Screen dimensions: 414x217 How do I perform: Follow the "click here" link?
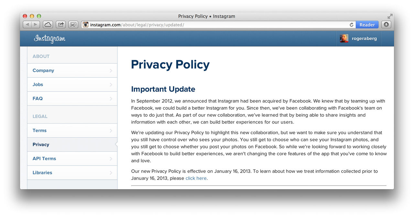click(x=196, y=178)
